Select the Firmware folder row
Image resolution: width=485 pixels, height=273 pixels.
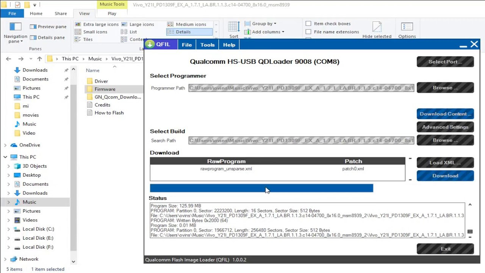pyautogui.click(x=114, y=89)
